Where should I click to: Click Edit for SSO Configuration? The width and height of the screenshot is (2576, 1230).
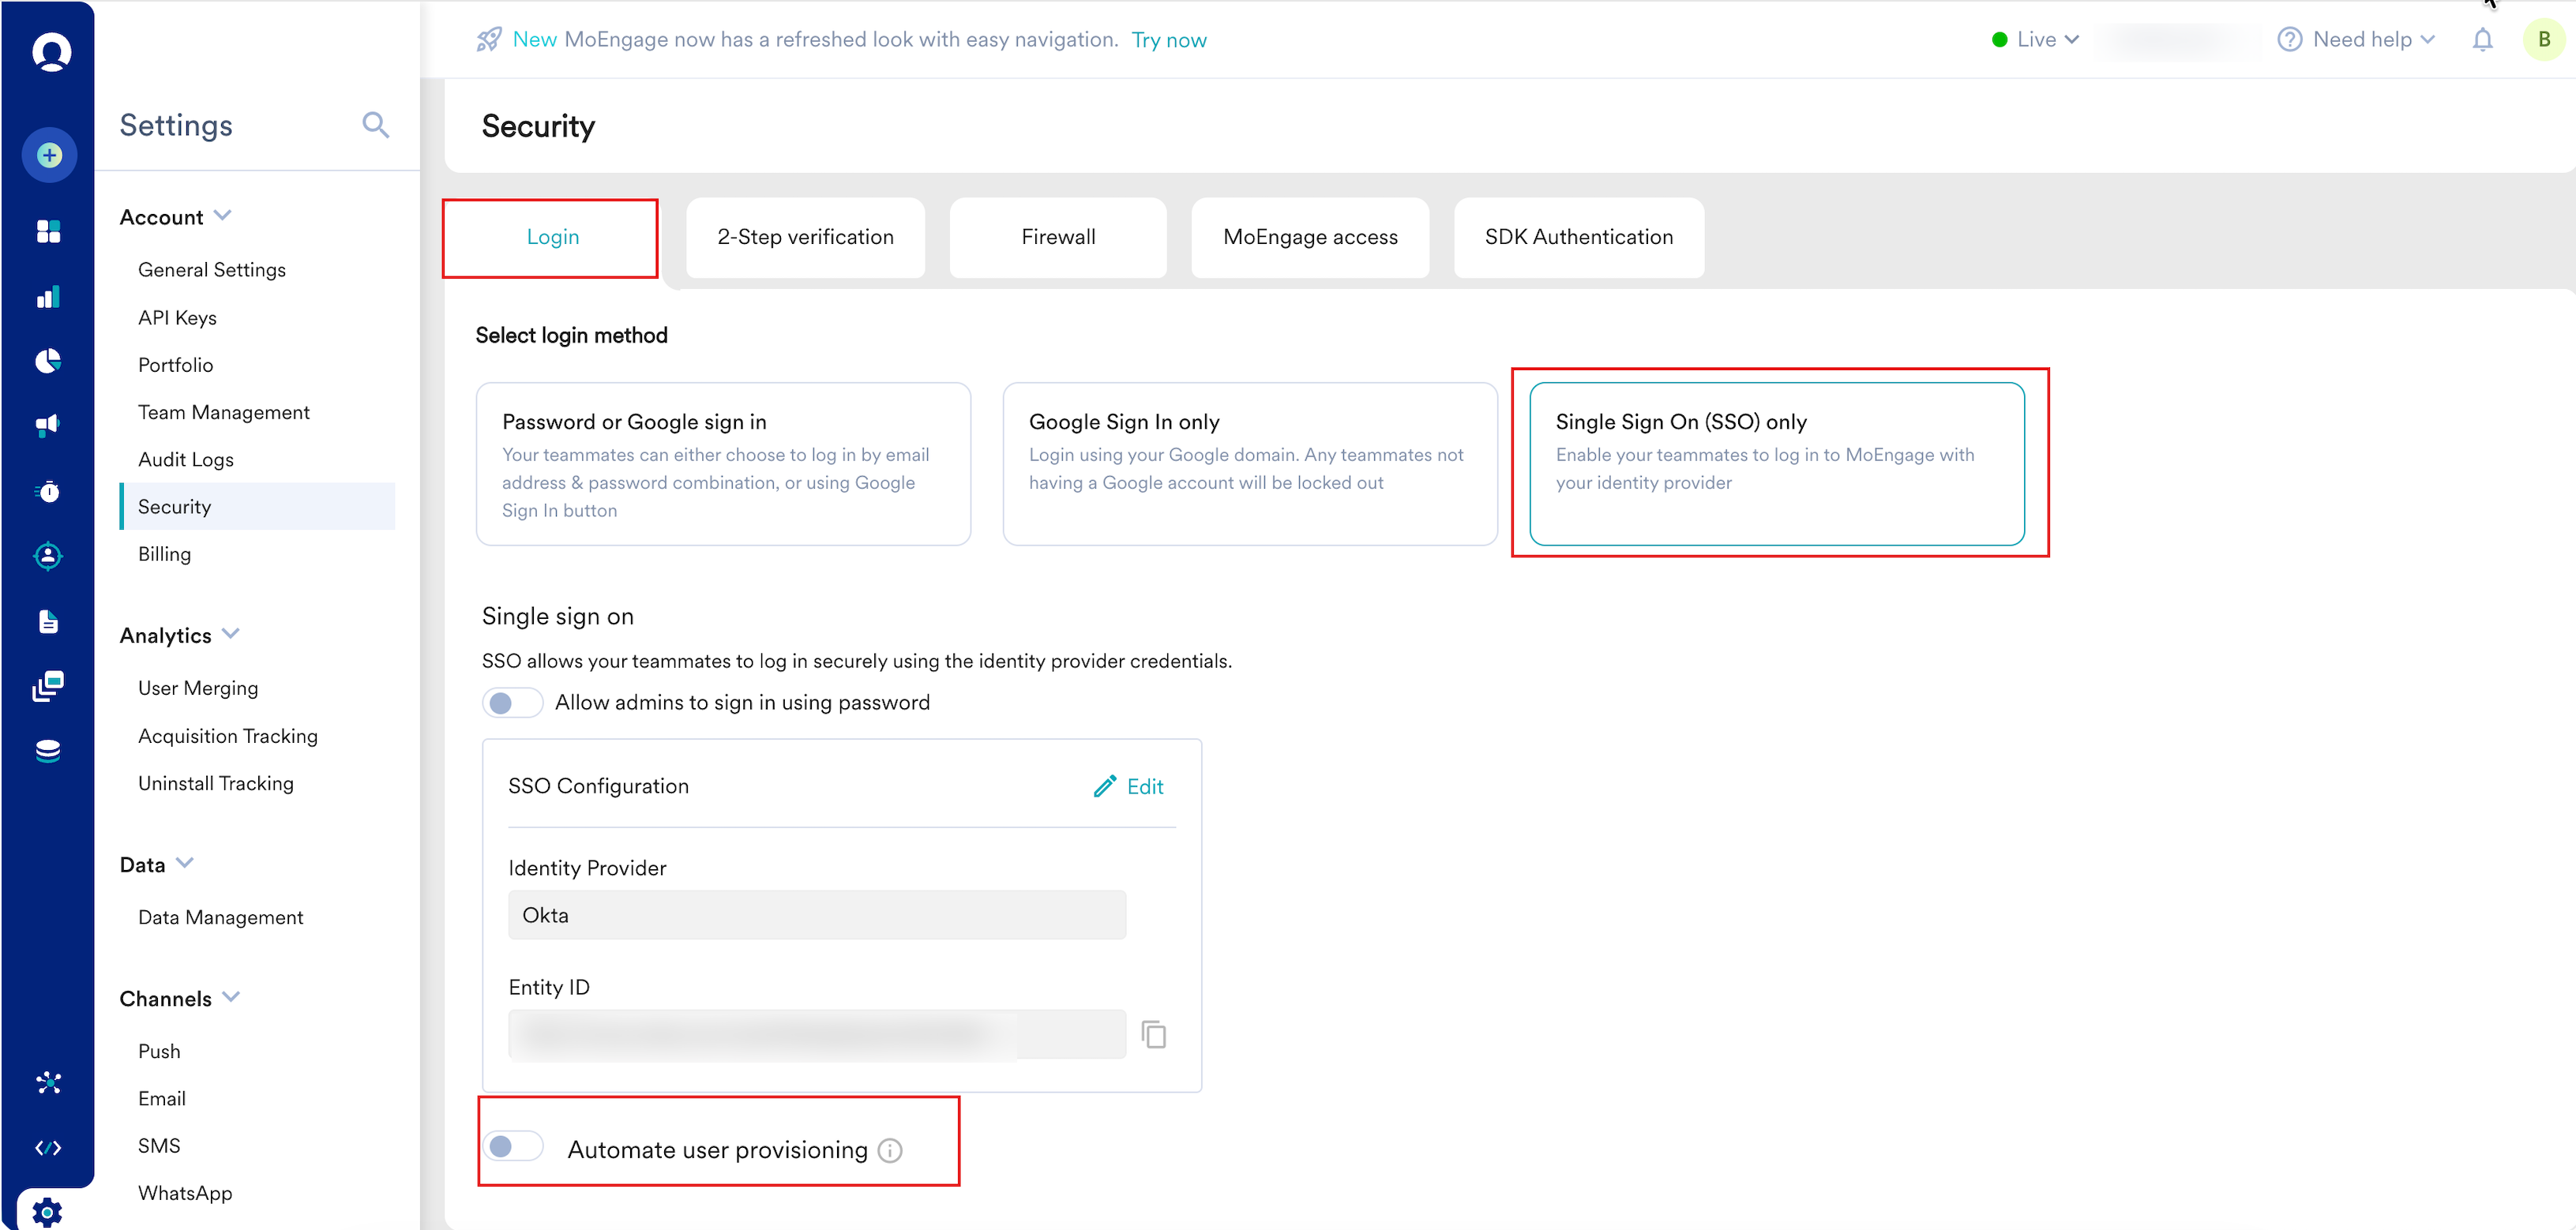(1129, 787)
